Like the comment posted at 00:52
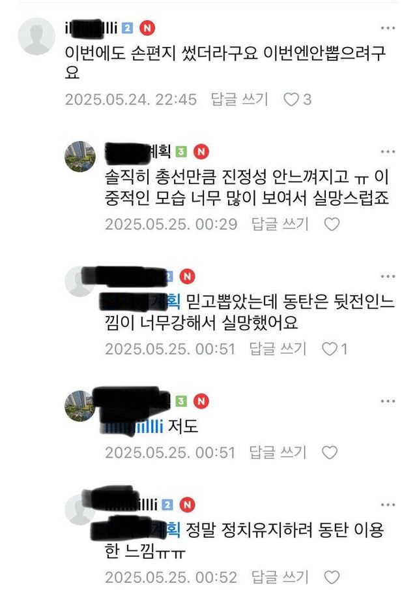 tap(332, 577)
